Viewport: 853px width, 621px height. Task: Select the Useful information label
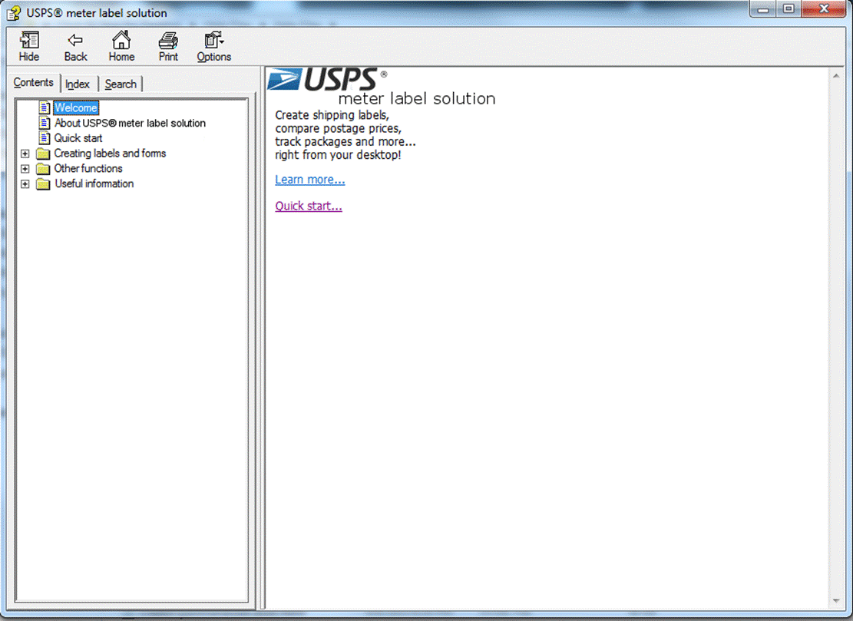tap(94, 183)
